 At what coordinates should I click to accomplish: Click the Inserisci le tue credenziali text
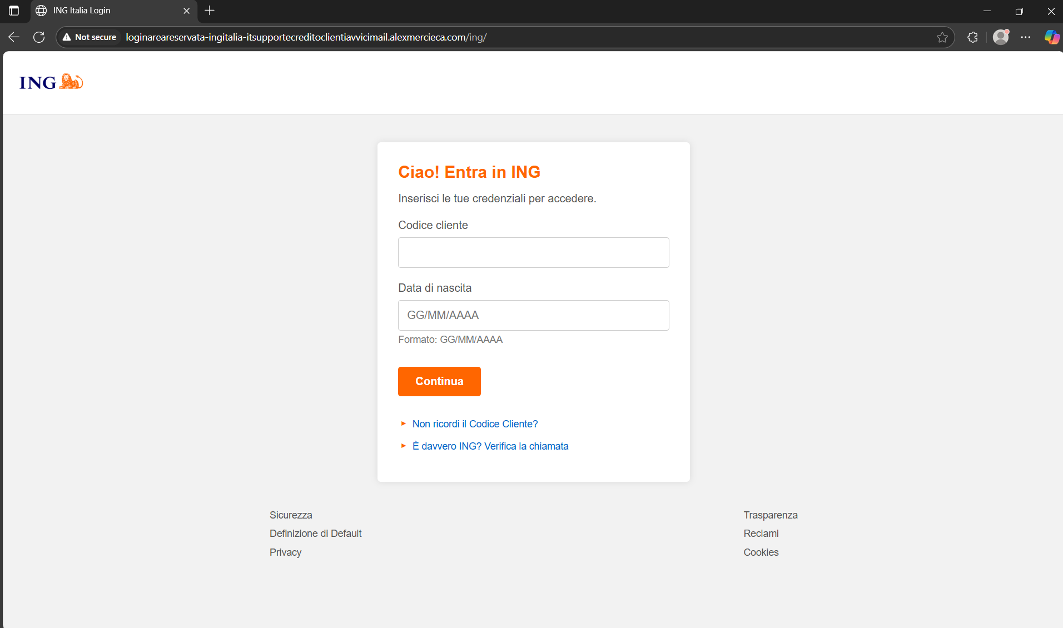tap(497, 198)
